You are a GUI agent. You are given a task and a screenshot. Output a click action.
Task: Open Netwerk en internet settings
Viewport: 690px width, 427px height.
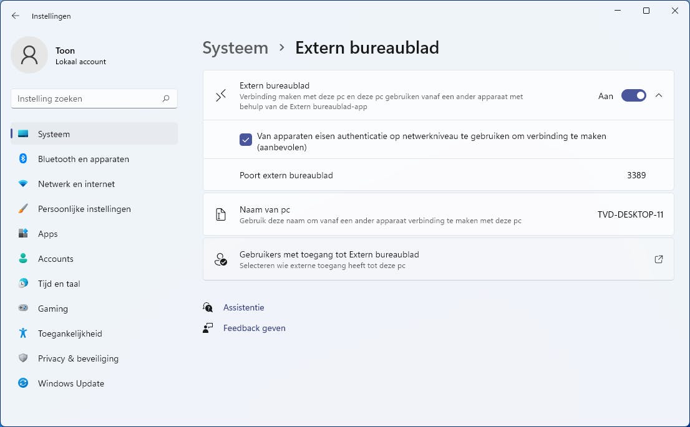point(76,184)
